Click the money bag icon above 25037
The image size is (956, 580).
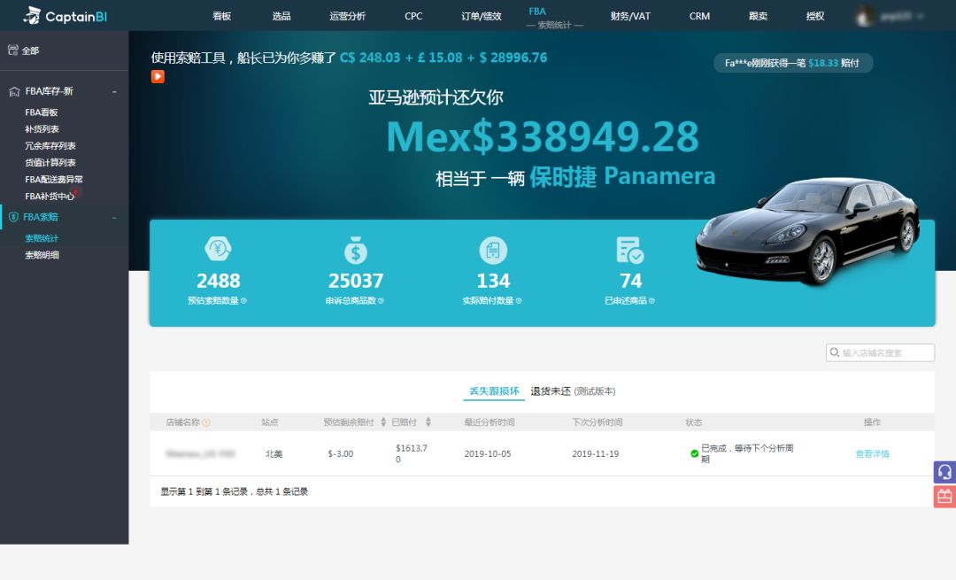point(356,250)
